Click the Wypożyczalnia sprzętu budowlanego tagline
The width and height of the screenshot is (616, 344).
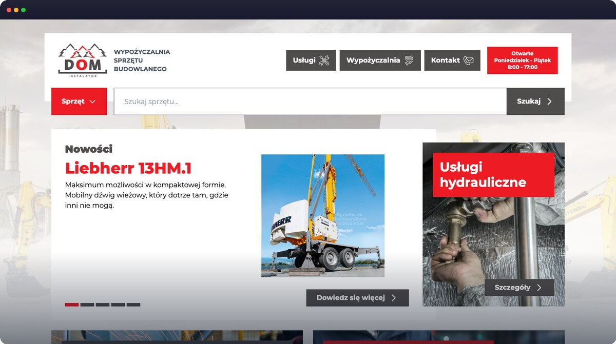pos(142,60)
